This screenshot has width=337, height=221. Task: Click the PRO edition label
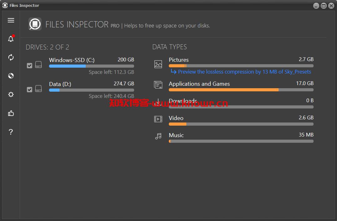[115, 26]
